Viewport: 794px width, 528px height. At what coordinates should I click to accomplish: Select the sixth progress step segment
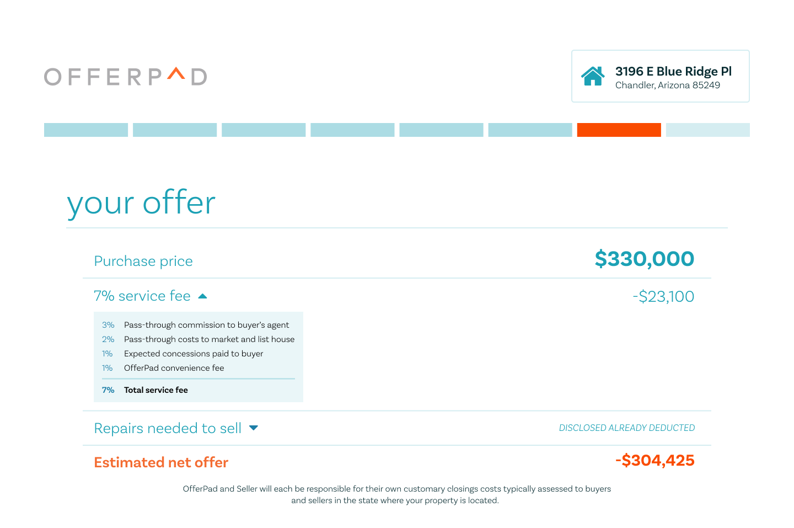[530, 130]
